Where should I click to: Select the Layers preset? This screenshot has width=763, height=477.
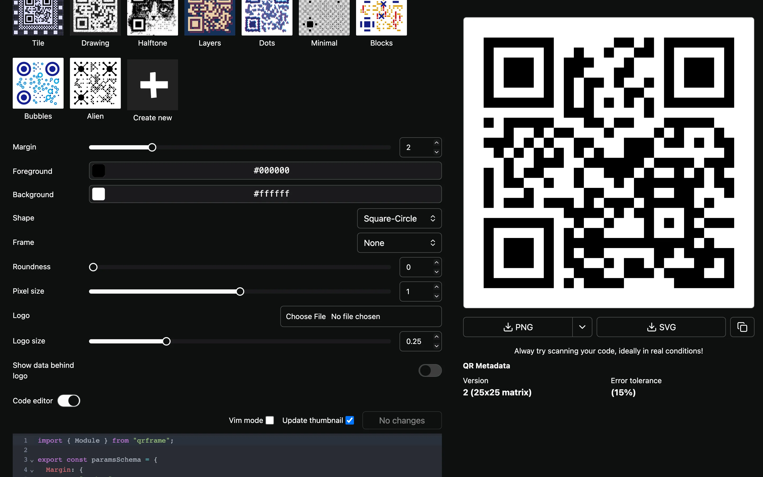pos(210,17)
